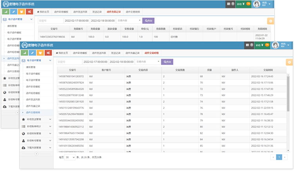Switch to 我的主页 tab in the front window
This screenshot has width=294, height=171.
pyautogui.click(x=62, y=52)
